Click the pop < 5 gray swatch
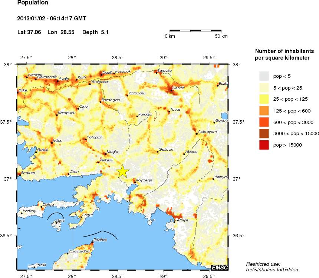Image resolution: width=319 pixels, height=278 pixels. [264, 76]
